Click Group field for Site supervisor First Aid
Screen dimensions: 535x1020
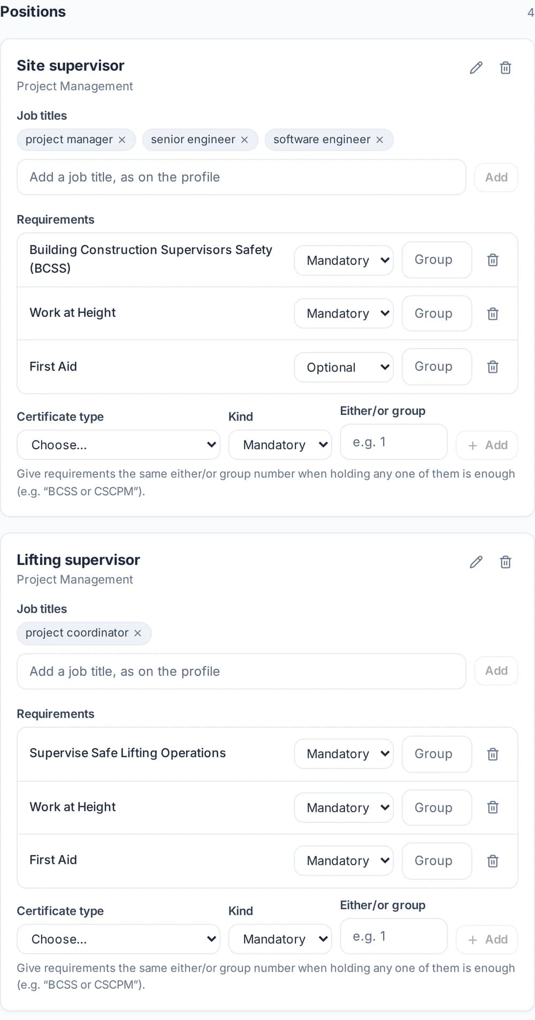point(437,367)
